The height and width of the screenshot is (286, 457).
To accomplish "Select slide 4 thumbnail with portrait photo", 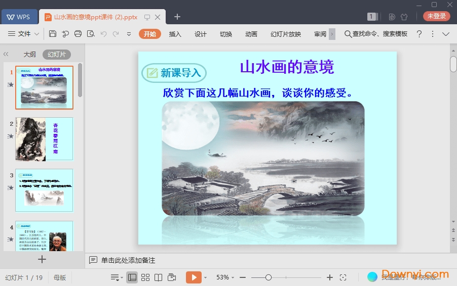I will [x=44, y=235].
